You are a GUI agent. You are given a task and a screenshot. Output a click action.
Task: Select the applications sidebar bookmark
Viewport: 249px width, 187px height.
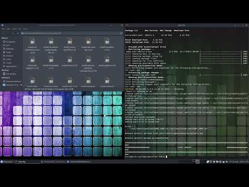(x=10, y=66)
